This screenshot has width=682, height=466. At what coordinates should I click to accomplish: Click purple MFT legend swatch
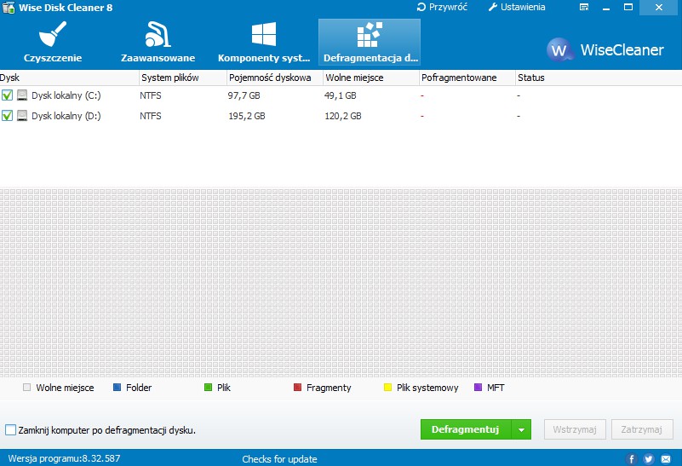click(x=478, y=388)
